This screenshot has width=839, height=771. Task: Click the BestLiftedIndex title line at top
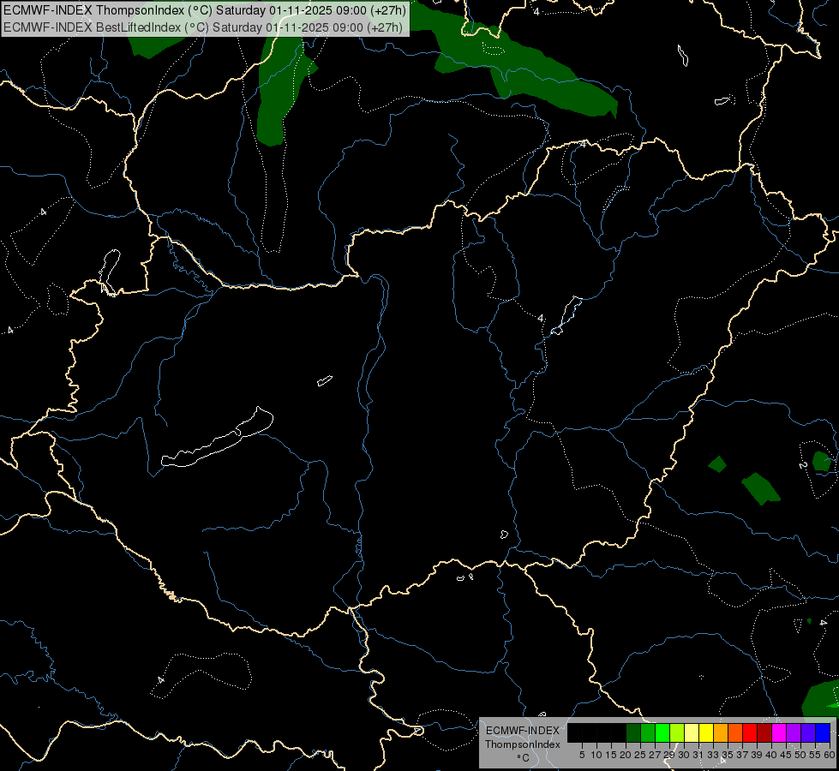pos(203,27)
